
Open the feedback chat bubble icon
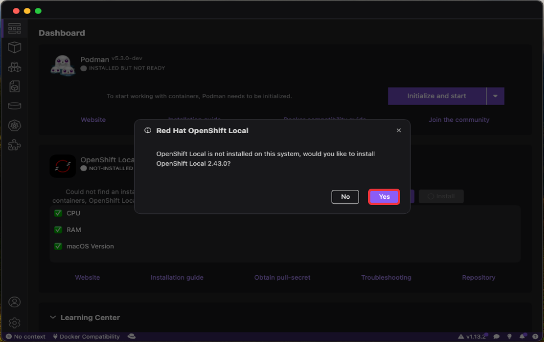[496, 336]
